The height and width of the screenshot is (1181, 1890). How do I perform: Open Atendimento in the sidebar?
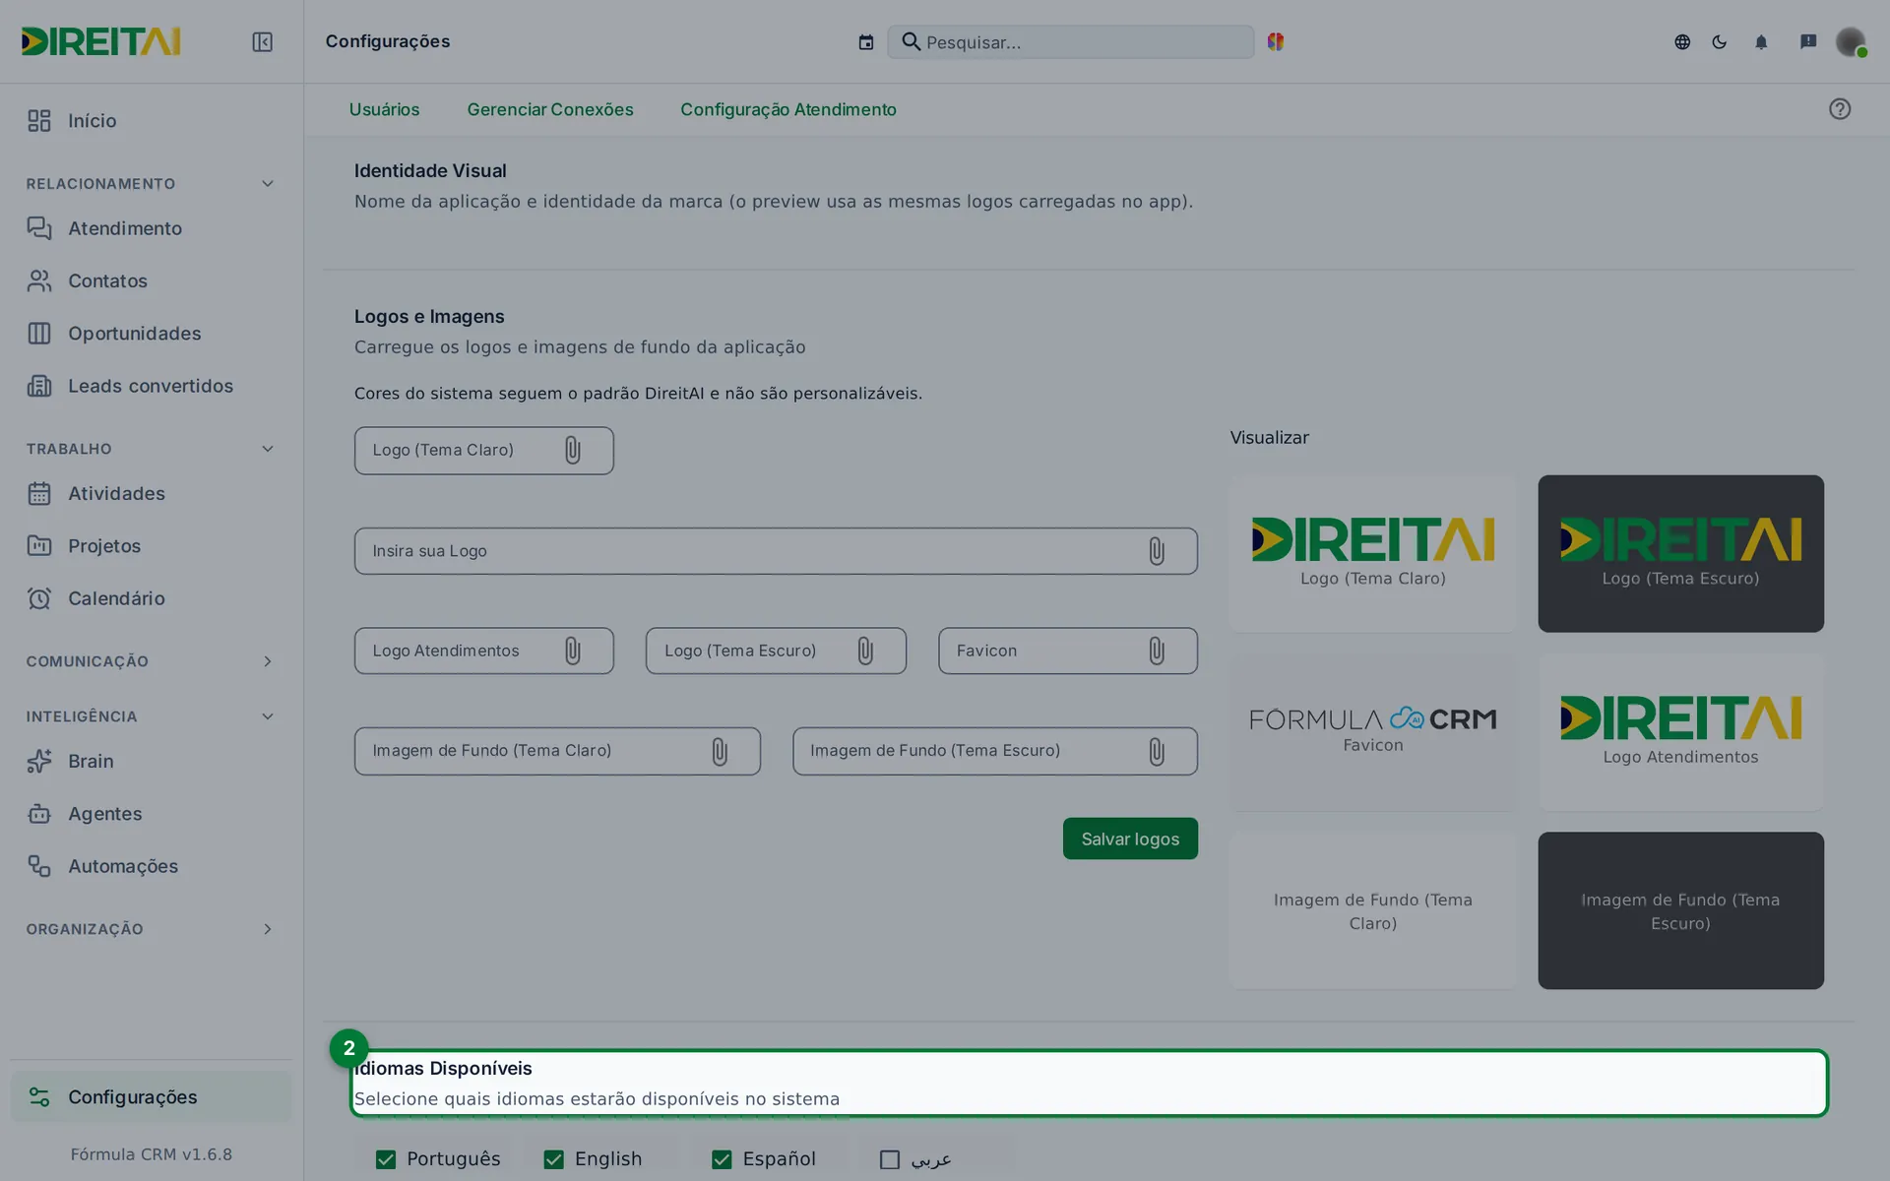point(151,228)
